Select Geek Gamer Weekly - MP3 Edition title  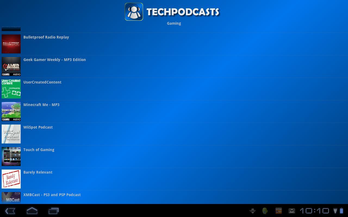coord(55,60)
